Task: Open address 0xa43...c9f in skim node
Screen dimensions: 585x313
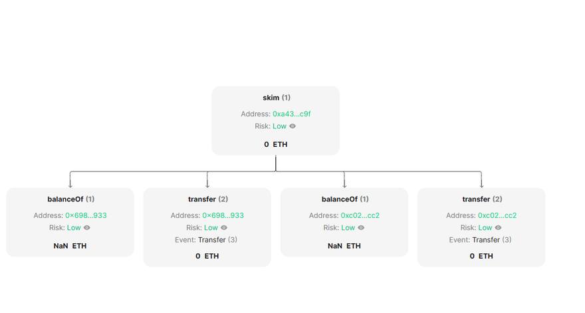Action: [x=292, y=114]
